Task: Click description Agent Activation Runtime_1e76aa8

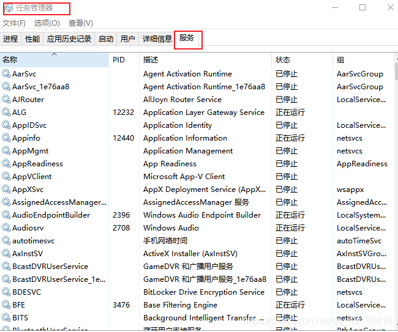Action: click(x=205, y=87)
